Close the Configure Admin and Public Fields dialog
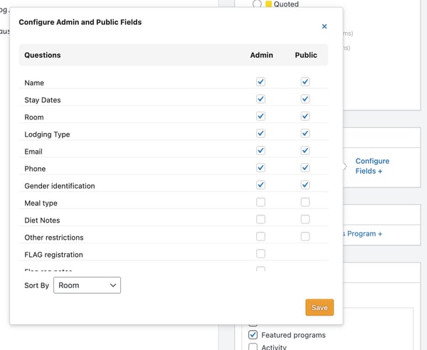427x350 pixels. pyautogui.click(x=324, y=26)
